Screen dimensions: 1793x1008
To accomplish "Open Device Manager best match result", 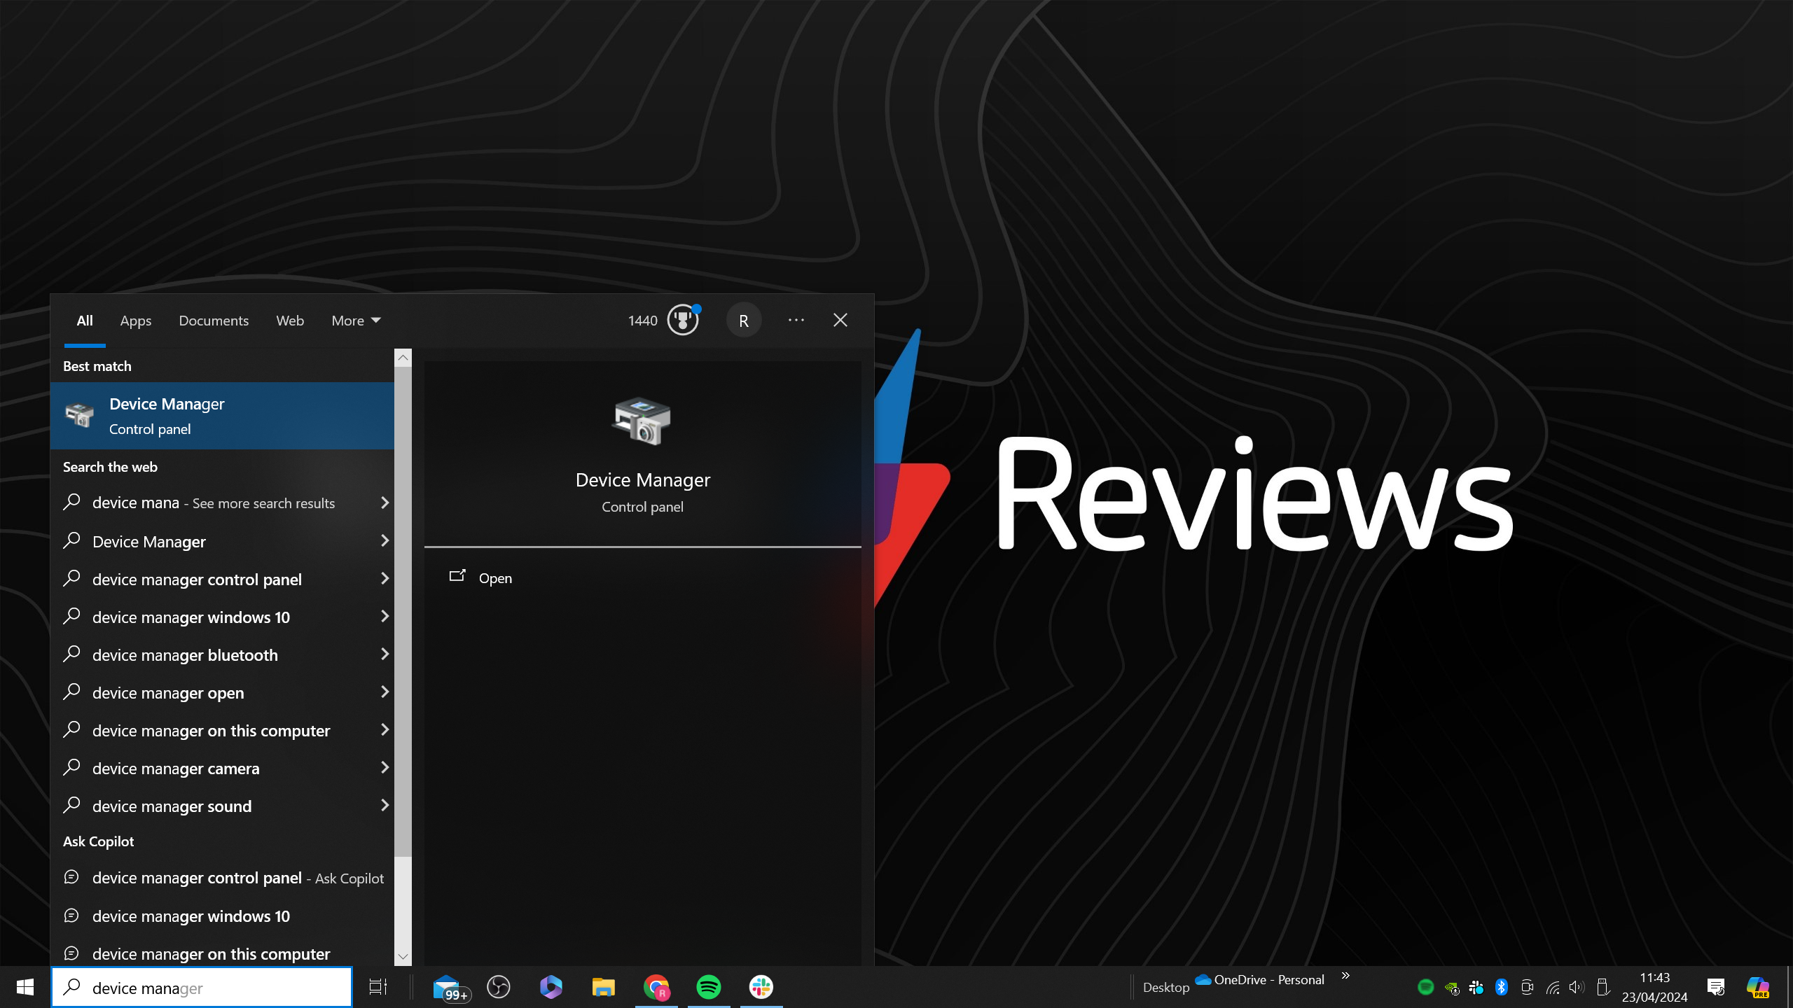I will pyautogui.click(x=222, y=416).
